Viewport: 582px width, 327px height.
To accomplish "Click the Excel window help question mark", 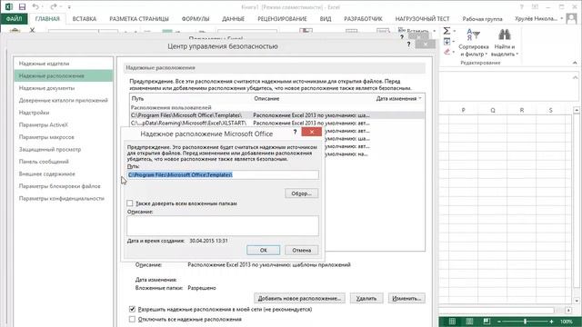I will tap(521, 7).
